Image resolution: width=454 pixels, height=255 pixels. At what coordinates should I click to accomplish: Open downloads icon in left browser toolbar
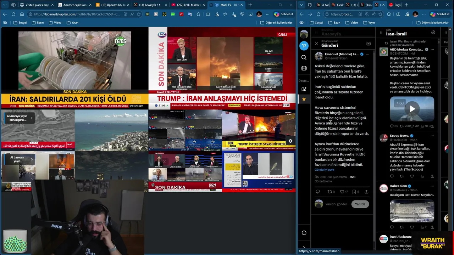[x=234, y=14]
